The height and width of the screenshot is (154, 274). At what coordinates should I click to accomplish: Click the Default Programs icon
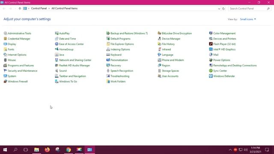108,38
